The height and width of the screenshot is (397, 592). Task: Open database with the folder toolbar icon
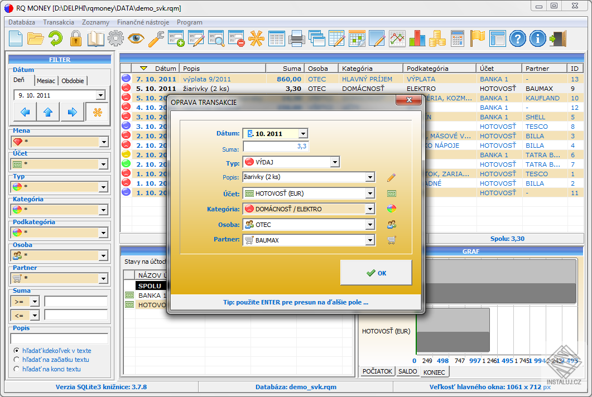click(x=36, y=38)
